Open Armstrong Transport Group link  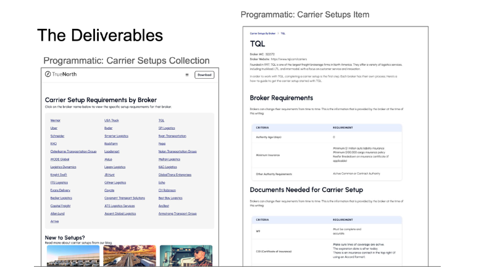click(x=178, y=213)
